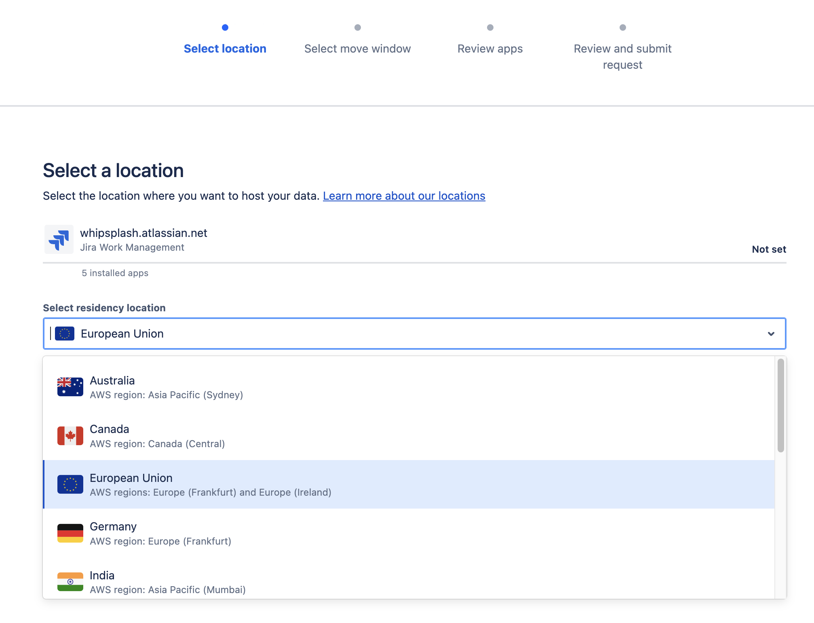Click the whipsplash.atlassian.net site name
814x623 pixels.
143,233
